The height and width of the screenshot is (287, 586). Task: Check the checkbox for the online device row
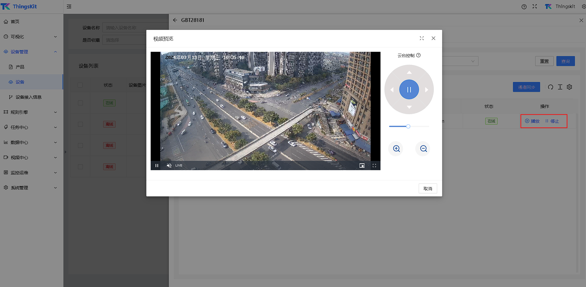pos(80,103)
